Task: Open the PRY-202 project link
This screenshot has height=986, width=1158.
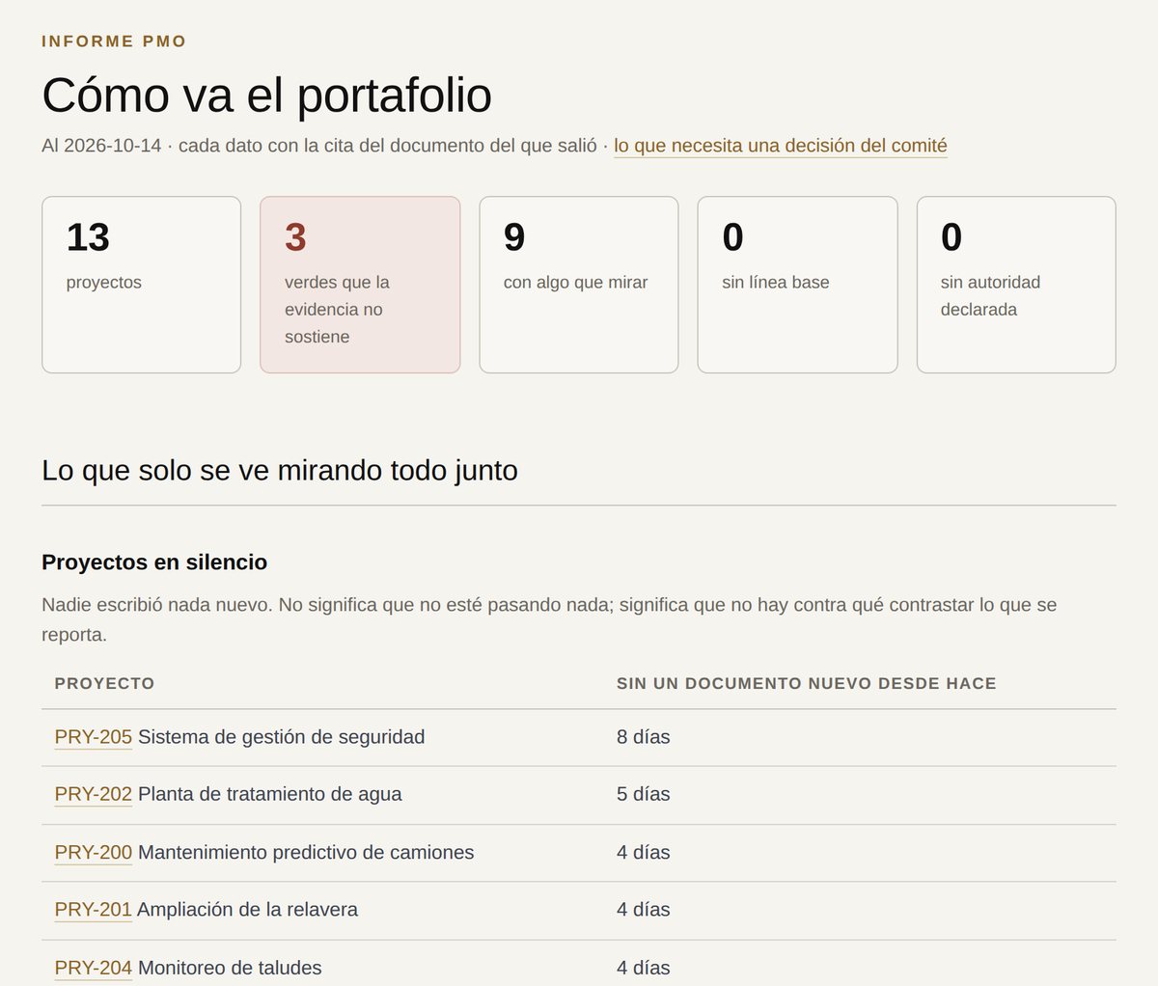Action: pyautogui.click(x=94, y=794)
